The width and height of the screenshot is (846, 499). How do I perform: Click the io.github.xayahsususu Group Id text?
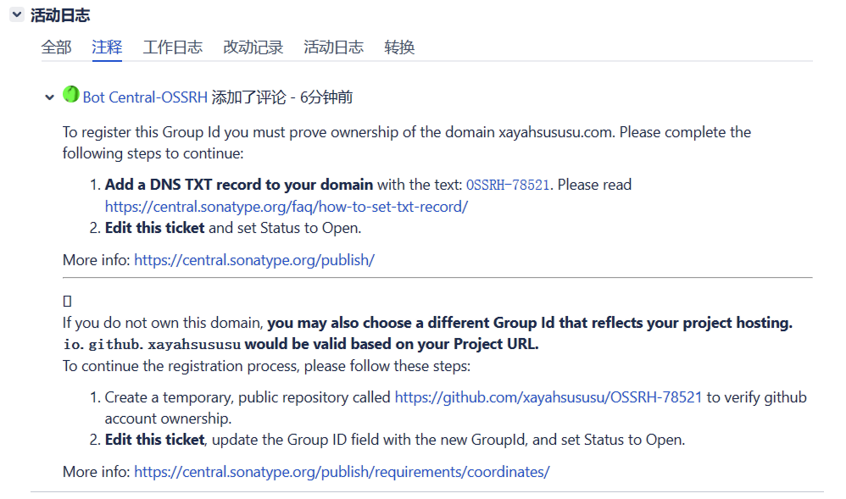point(152,345)
